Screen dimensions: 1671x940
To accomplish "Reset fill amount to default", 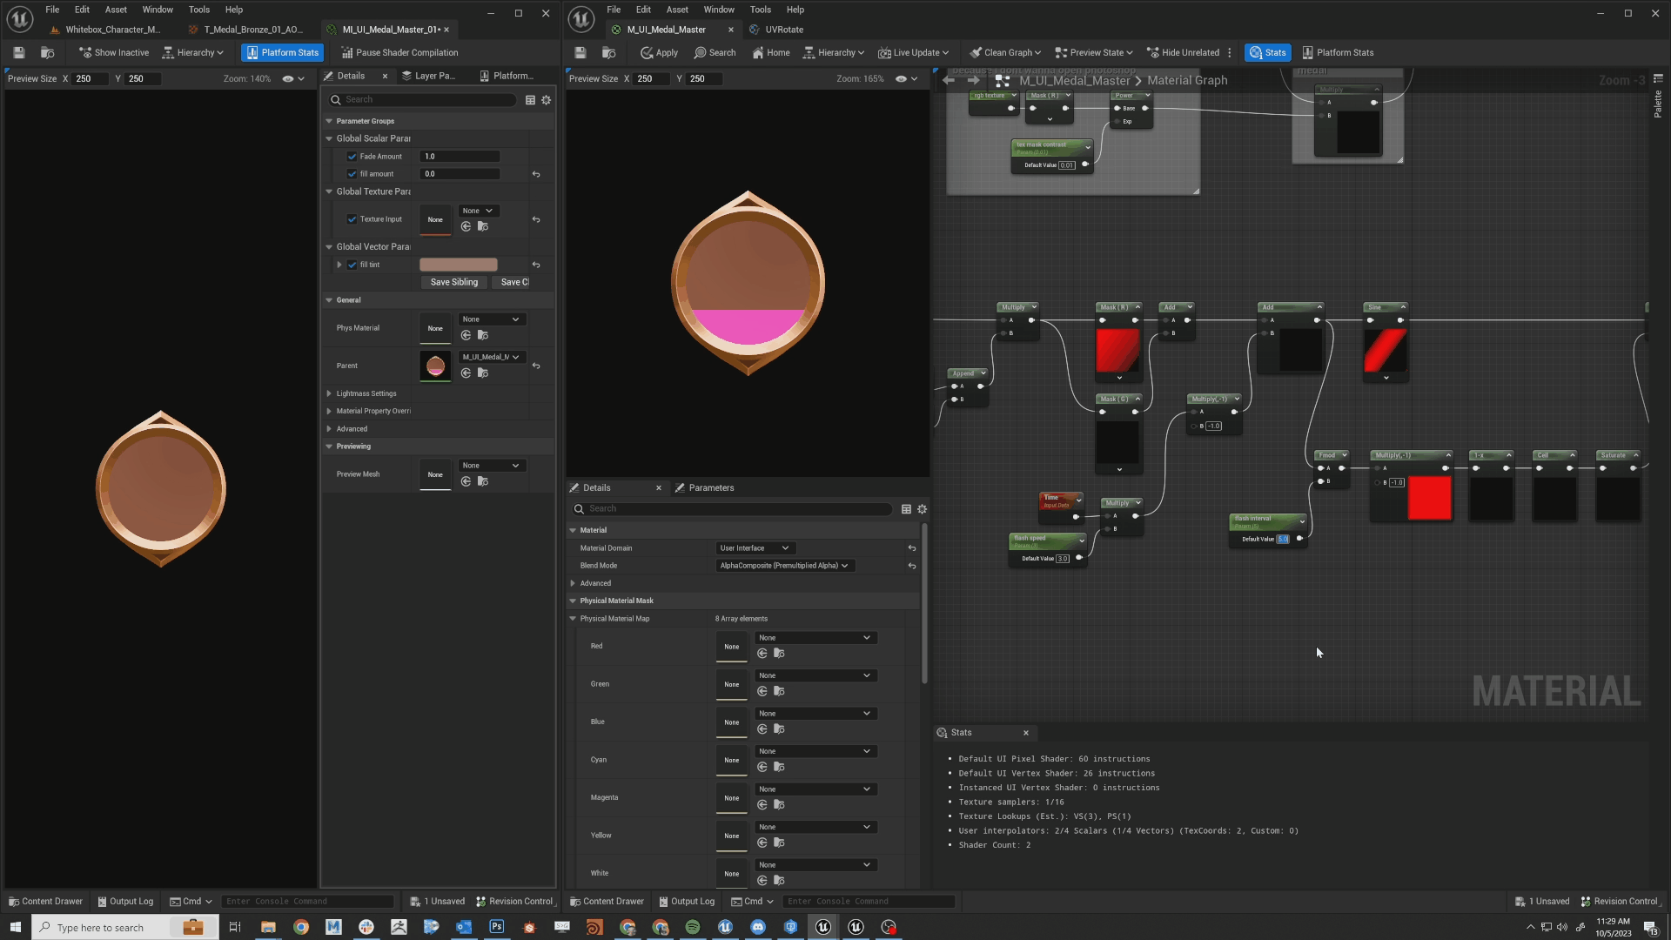I will [536, 174].
